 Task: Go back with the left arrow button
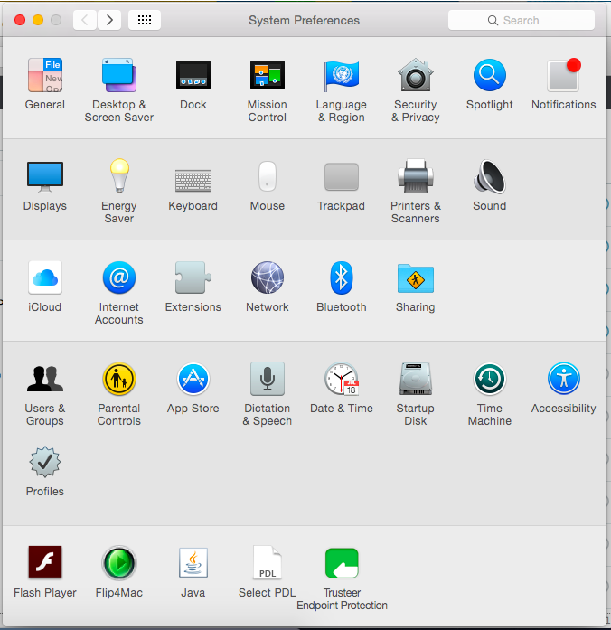pyautogui.click(x=85, y=20)
